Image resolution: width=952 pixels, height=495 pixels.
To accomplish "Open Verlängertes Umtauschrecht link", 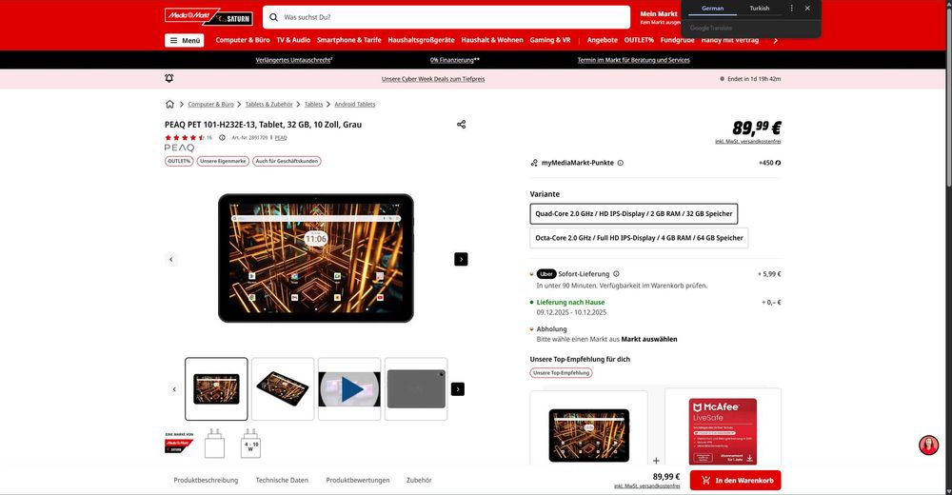I will pos(294,60).
